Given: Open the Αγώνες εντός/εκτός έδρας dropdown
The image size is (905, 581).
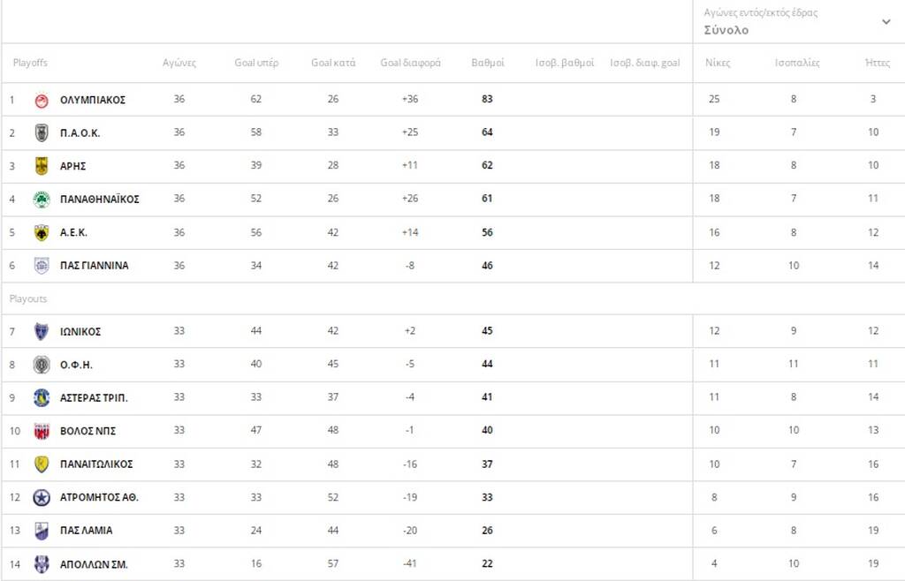Looking at the screenshot, I should (x=798, y=21).
